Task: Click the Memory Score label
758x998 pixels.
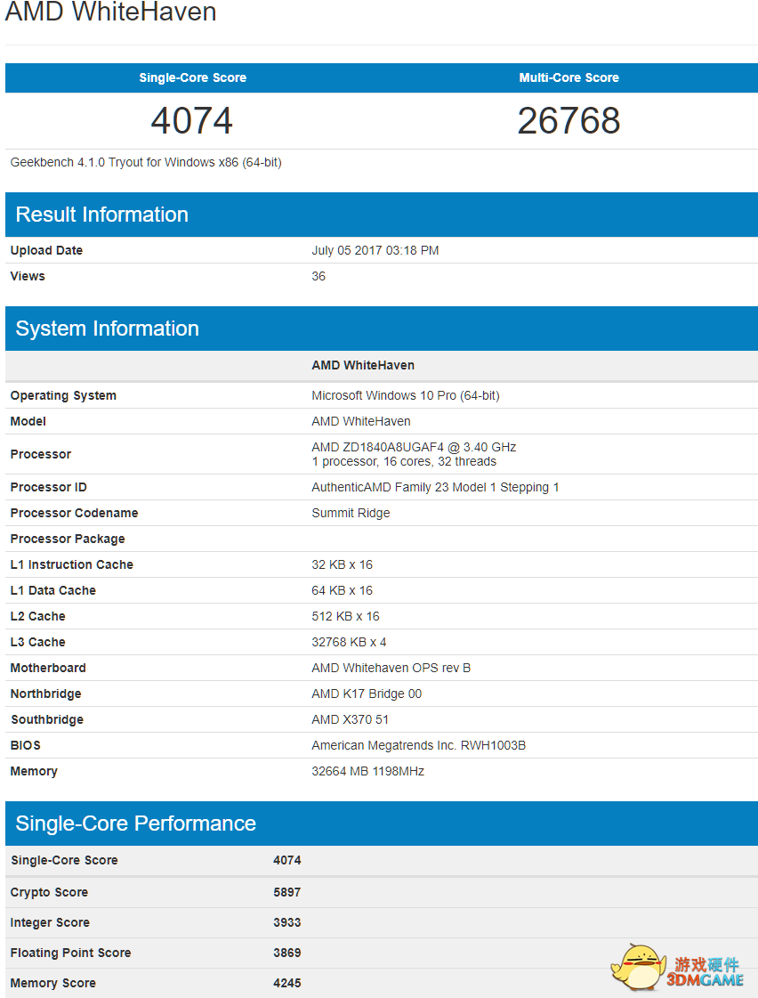Action: [x=52, y=984]
